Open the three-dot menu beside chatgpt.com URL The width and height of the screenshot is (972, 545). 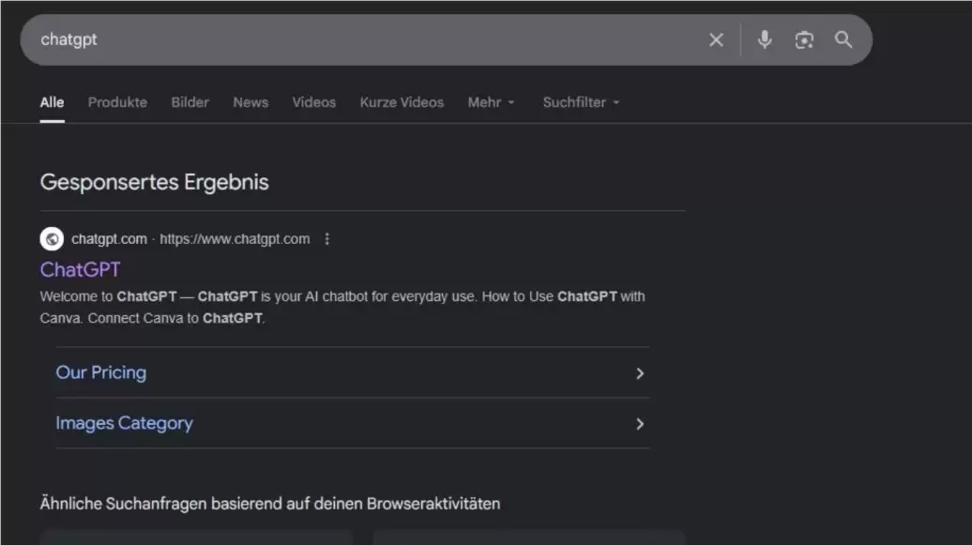click(327, 239)
